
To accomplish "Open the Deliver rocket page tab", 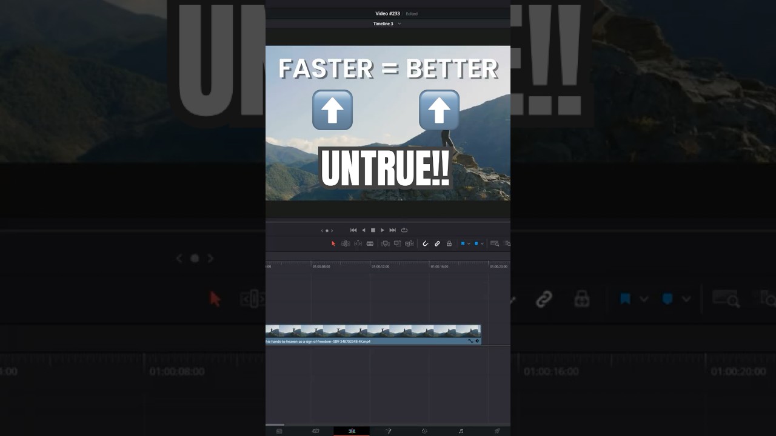I will coord(497,431).
